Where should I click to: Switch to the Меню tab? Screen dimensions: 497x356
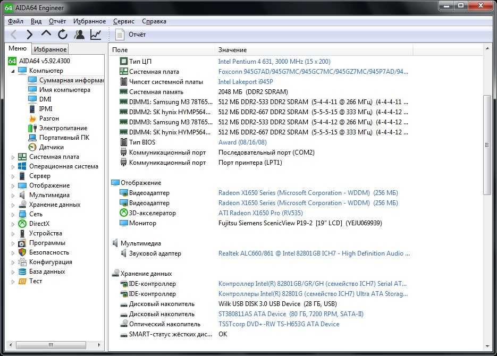click(18, 48)
